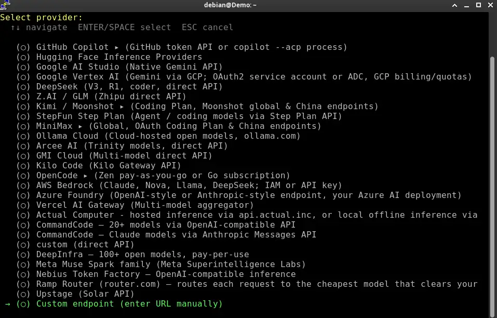Click the terminal app icon in title bar
This screenshot has height=318, width=497.
5,5
